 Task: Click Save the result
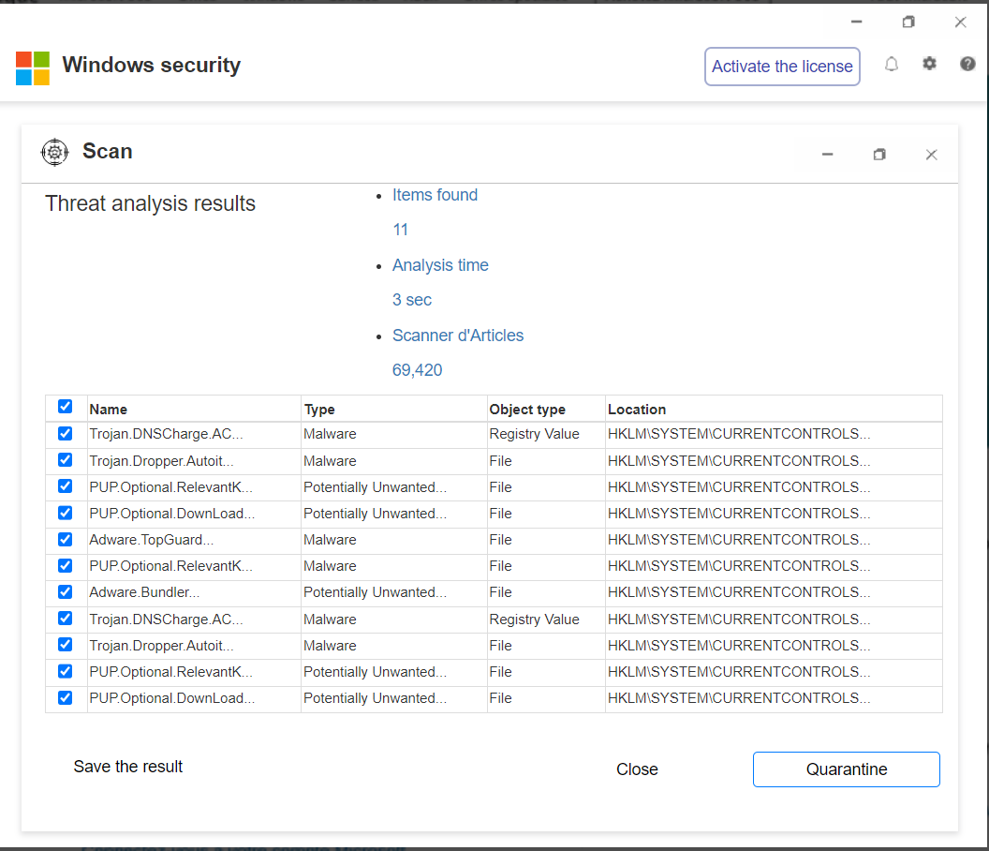(x=128, y=767)
